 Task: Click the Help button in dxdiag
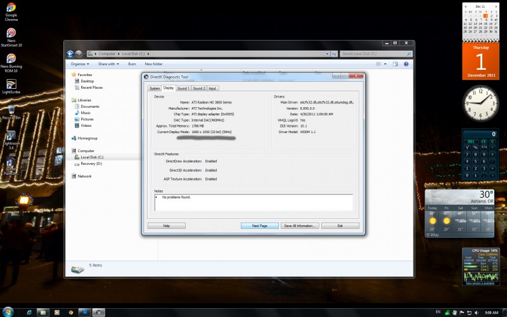[x=167, y=226]
